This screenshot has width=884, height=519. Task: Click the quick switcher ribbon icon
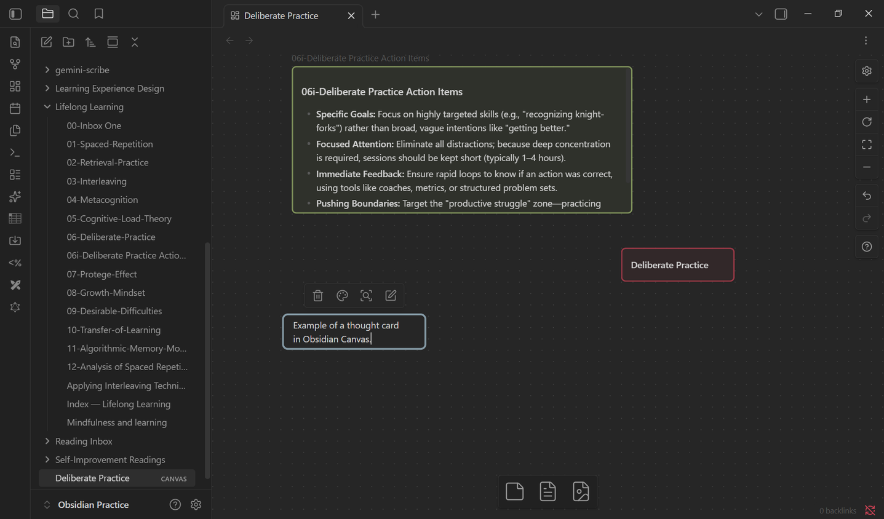coord(15,42)
